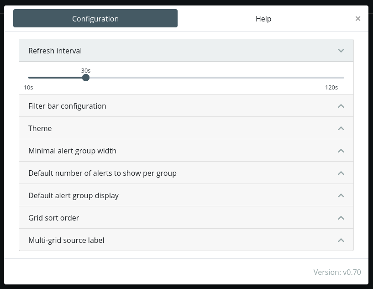Screen dimensions: 373x289
Task: Expand Default number of alerts to show per group
Action: click(x=186, y=173)
